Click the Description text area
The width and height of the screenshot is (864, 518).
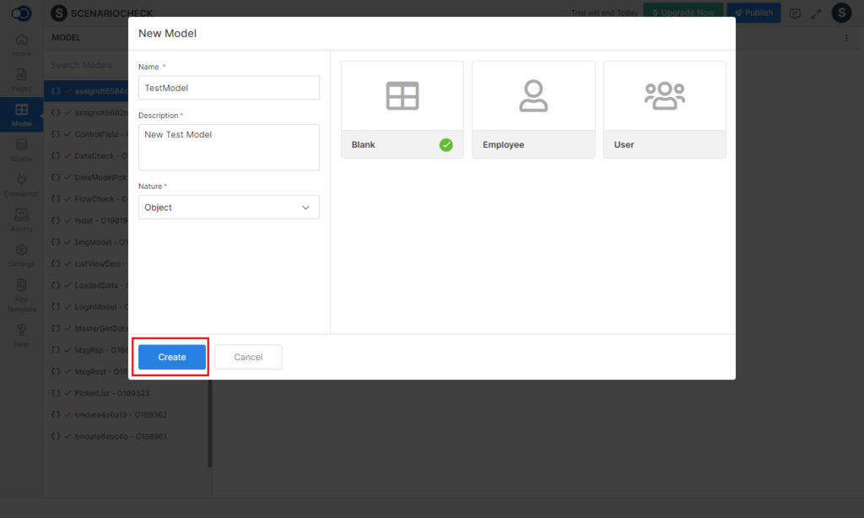click(x=229, y=147)
